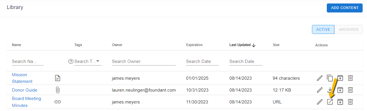The height and width of the screenshot is (111, 367).
Task: Click the tags help question mark icon
Action: [70, 61]
